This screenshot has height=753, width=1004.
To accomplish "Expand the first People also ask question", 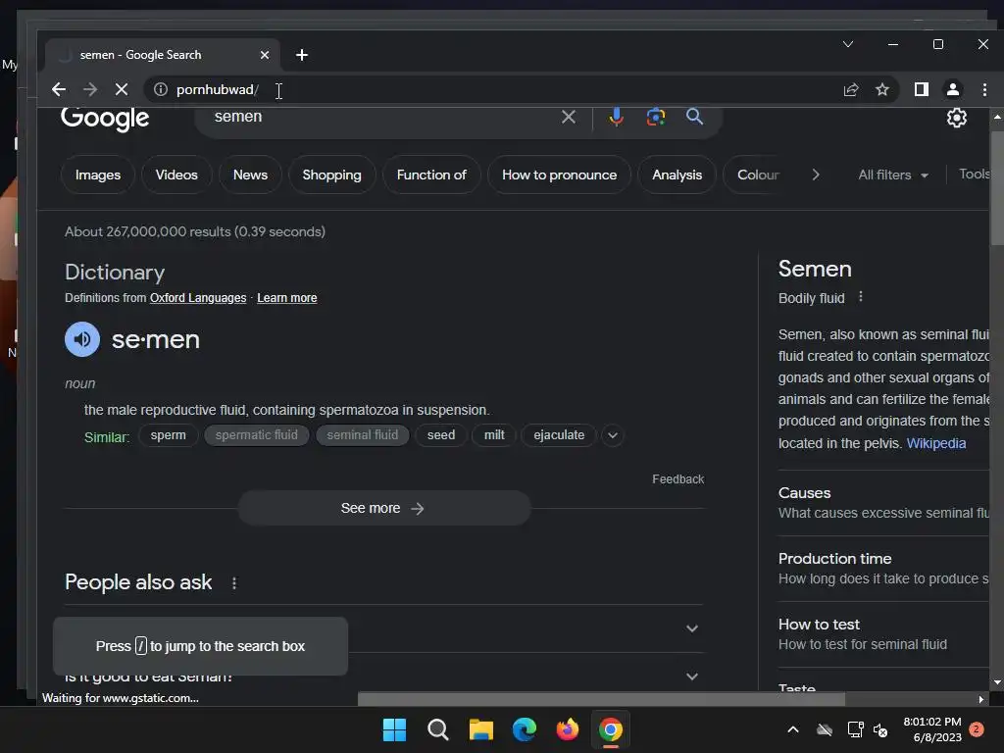I will 692,628.
